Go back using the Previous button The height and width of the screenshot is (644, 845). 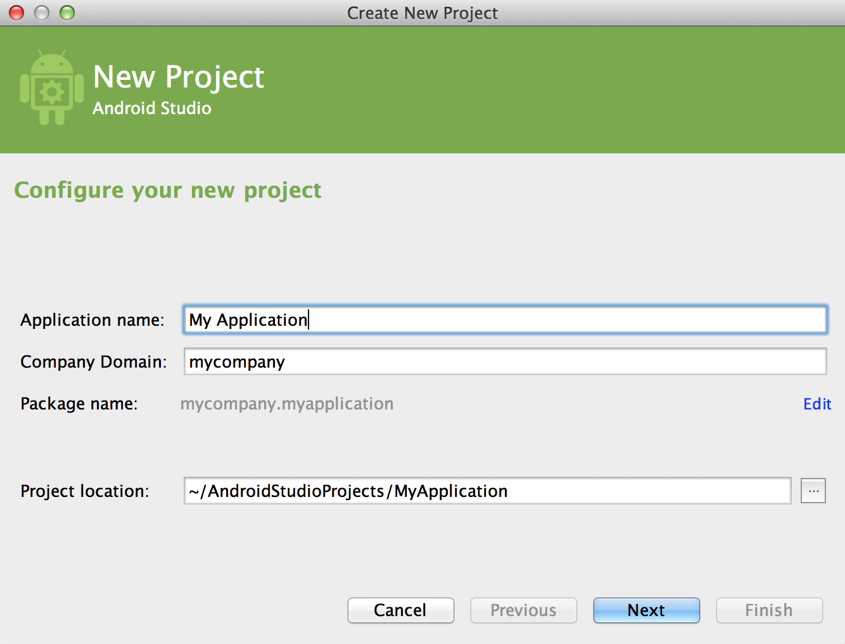pyautogui.click(x=523, y=610)
